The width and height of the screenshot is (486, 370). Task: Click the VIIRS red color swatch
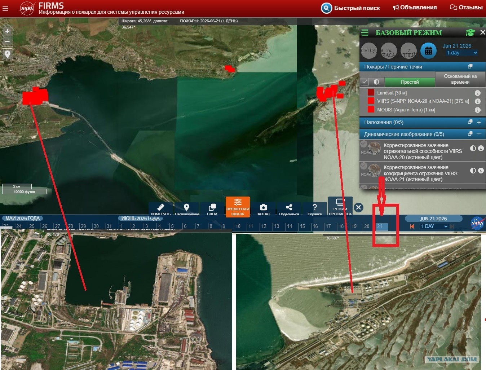click(x=371, y=101)
